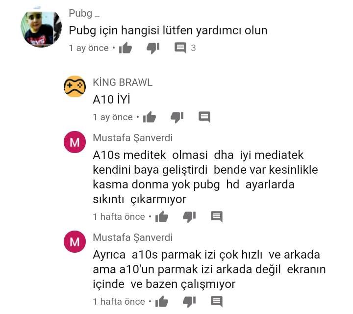
Task: Reply to Mustafa's parmak izi comment
Action: 217,301
